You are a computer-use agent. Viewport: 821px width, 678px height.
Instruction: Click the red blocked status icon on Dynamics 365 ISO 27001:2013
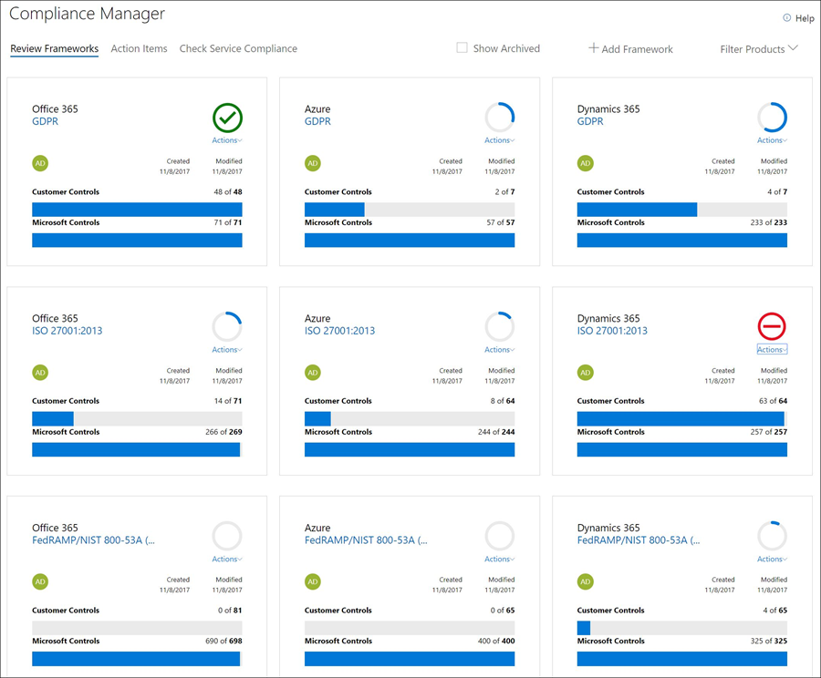[772, 326]
